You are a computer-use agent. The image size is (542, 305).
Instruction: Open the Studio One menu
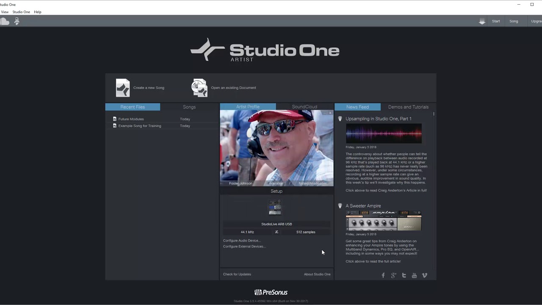(21, 12)
